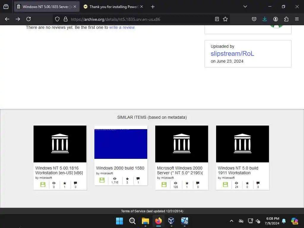The height and width of the screenshot is (228, 304).
Task: Open the Firefox application menu
Action: pos(297,19)
